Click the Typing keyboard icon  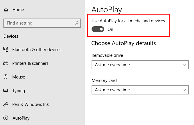6,91
